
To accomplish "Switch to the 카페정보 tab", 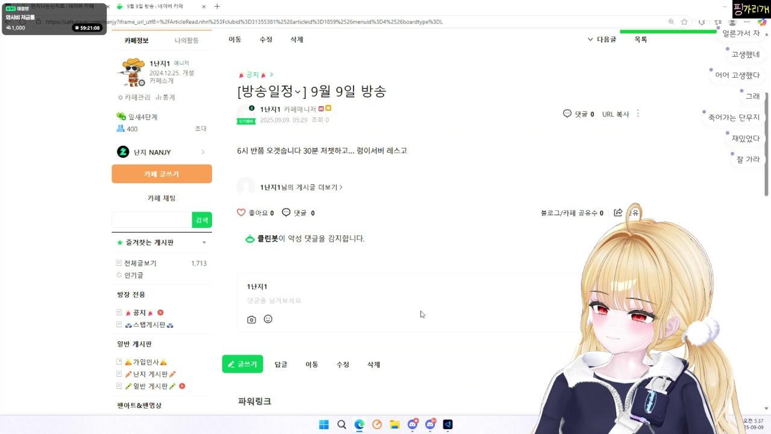I will pos(137,40).
